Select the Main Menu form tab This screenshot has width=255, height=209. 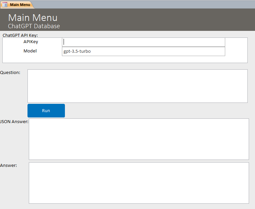pyautogui.click(x=17, y=5)
